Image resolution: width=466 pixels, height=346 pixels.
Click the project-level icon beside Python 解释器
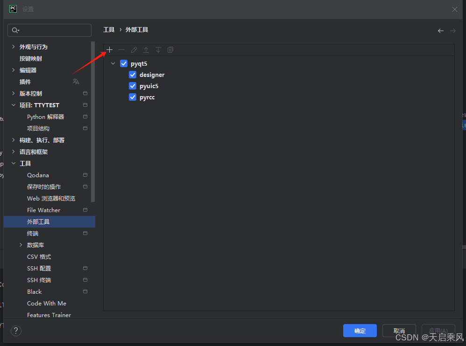85,117
